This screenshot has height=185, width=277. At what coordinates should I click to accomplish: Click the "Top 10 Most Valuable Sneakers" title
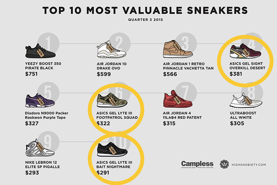(138, 10)
